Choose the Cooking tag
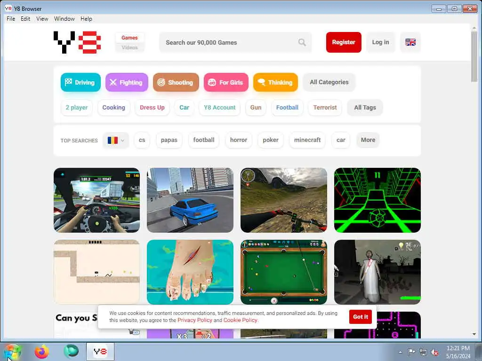This screenshot has height=361, width=482. [114, 108]
